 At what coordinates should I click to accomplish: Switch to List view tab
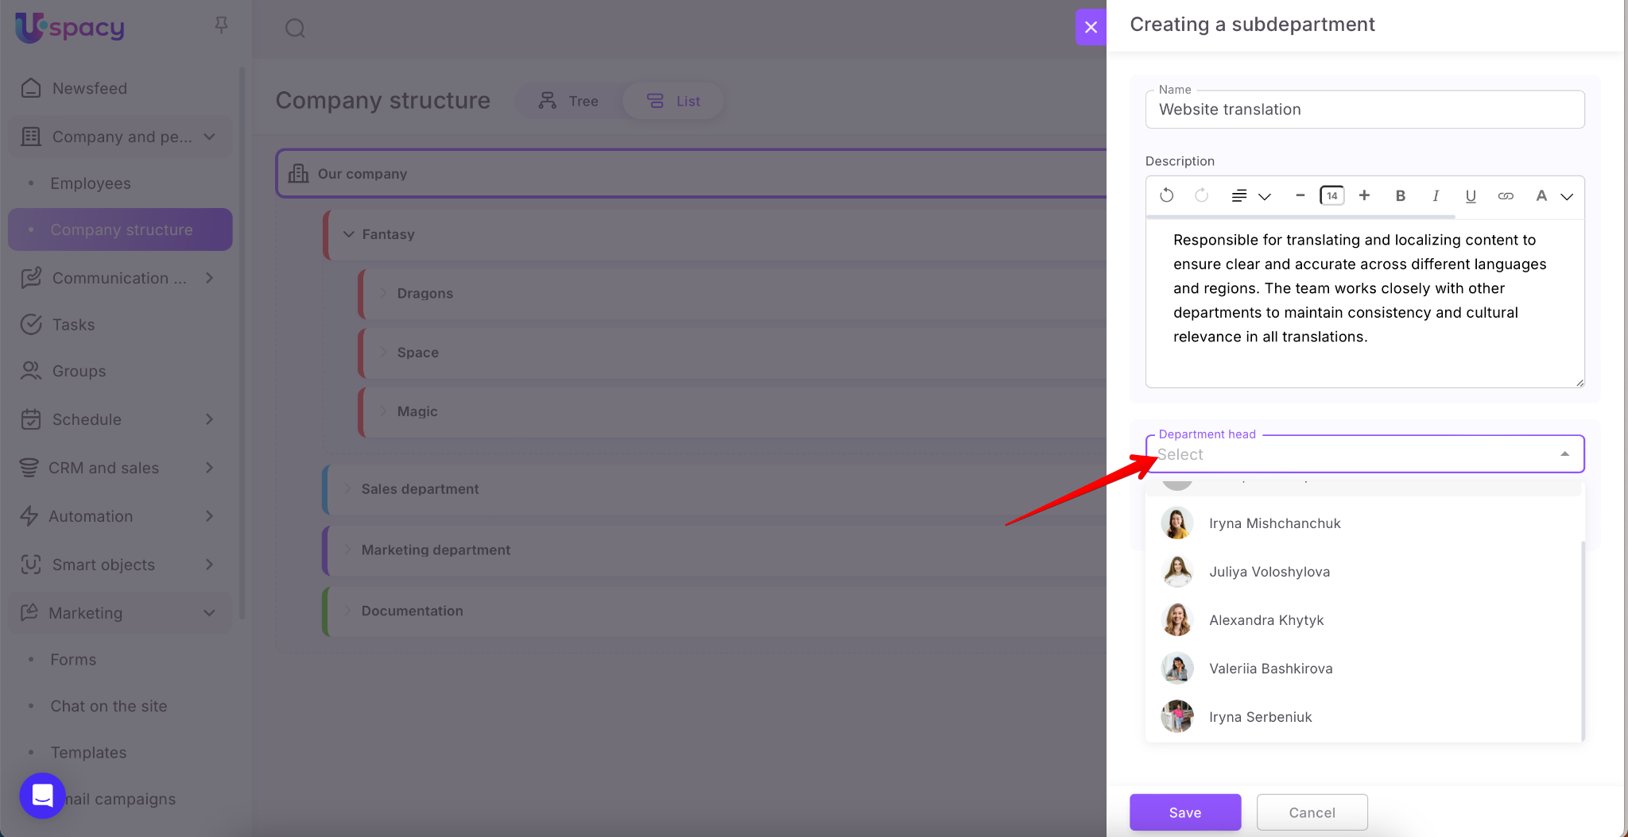pyautogui.click(x=673, y=101)
